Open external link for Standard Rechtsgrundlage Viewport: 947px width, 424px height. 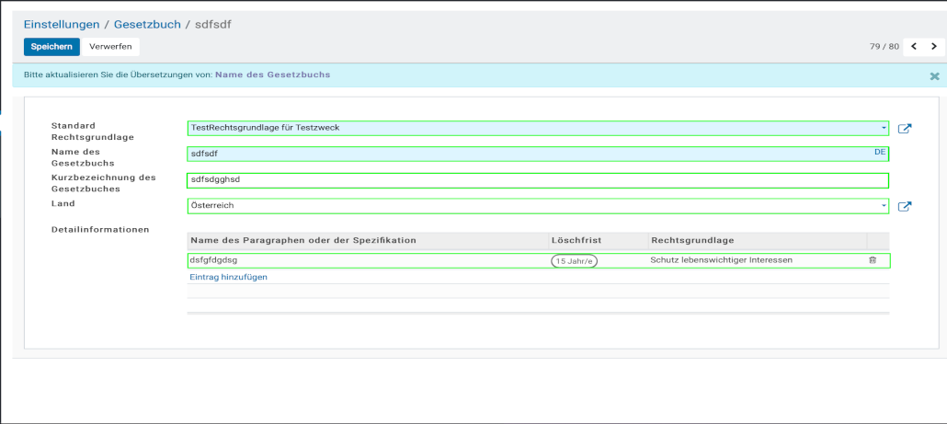point(905,129)
